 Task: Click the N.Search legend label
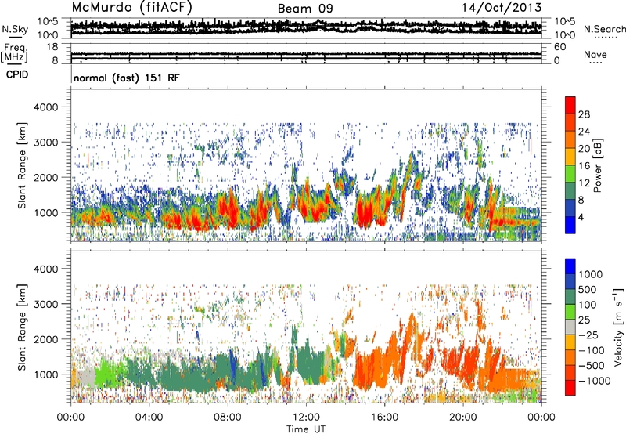pyautogui.click(x=604, y=29)
